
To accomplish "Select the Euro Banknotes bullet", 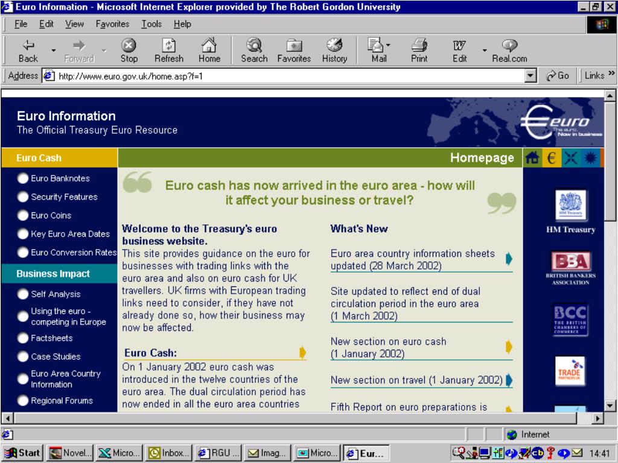I will (x=23, y=178).
